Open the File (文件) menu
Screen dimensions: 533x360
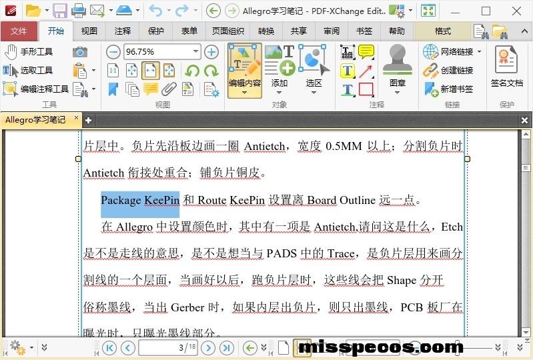tap(19, 31)
